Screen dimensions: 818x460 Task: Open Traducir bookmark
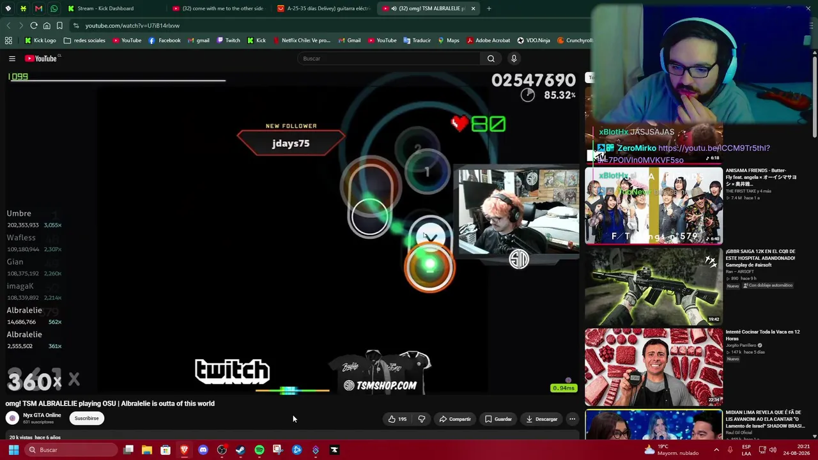pos(417,40)
